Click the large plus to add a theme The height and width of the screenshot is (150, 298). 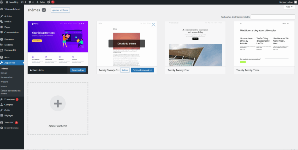pyautogui.click(x=58, y=103)
